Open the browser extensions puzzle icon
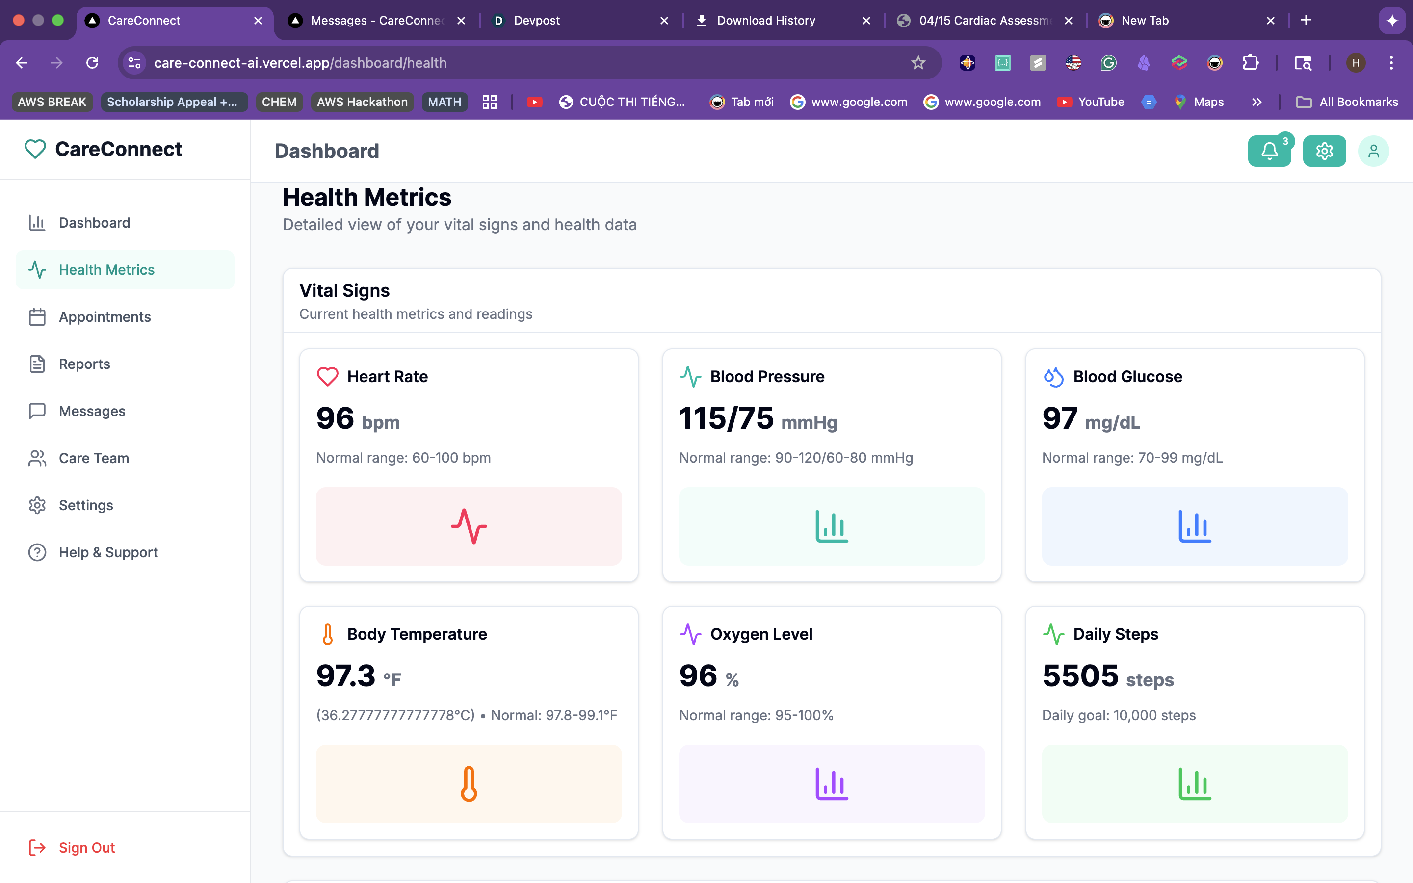 [x=1250, y=63]
